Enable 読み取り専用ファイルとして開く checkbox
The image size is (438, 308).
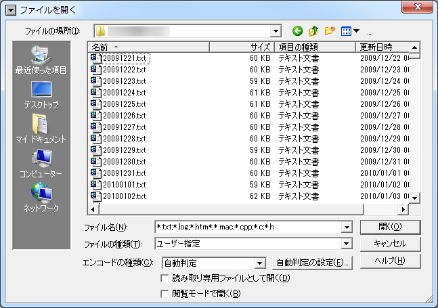click(165, 278)
